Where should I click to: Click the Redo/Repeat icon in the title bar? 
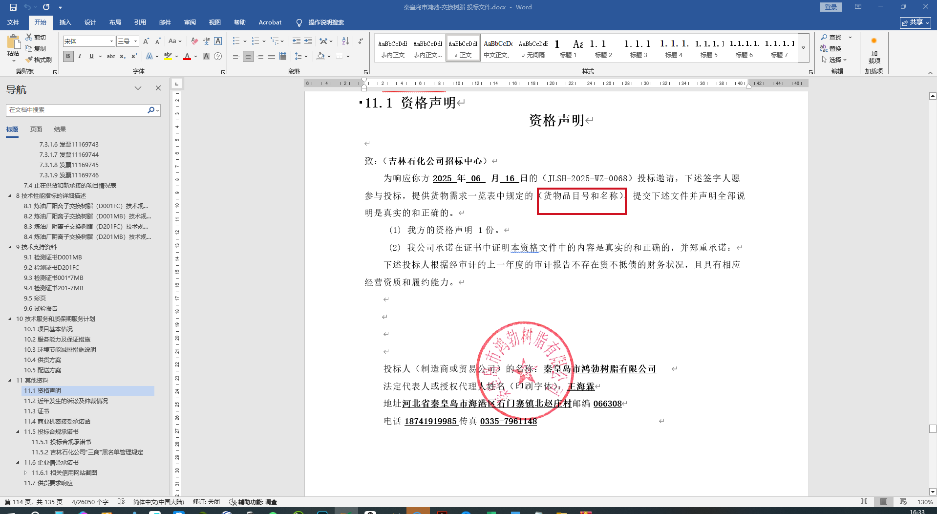click(x=46, y=7)
